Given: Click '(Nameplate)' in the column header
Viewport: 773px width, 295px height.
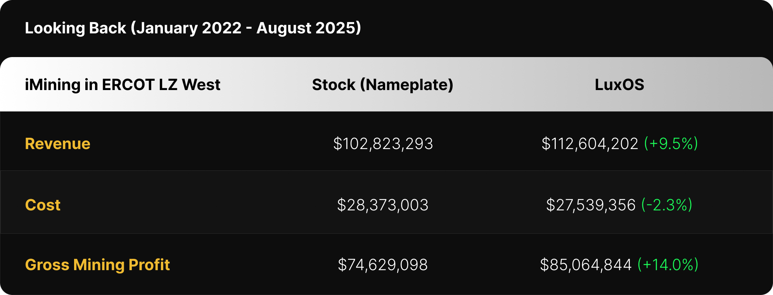Looking at the screenshot, I should click(406, 85).
